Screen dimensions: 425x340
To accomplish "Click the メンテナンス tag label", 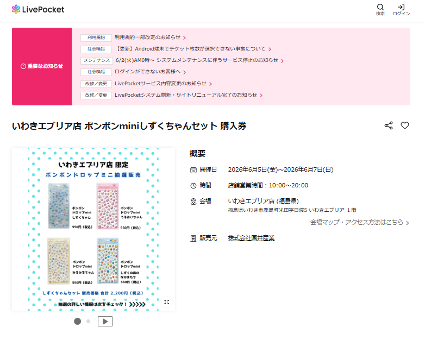I will 96,60.
